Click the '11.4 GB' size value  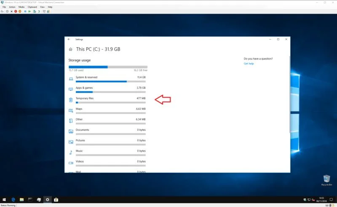(141, 77)
